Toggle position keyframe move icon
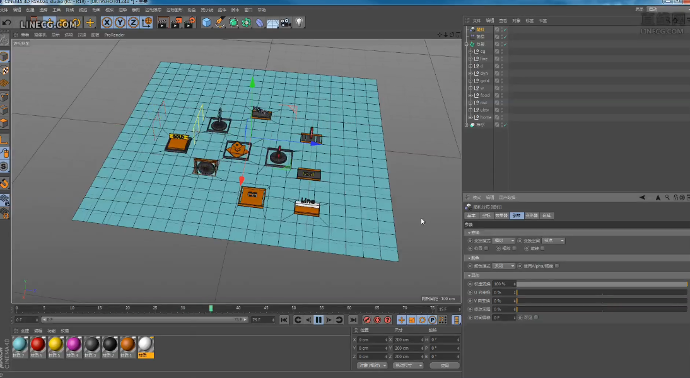Viewport: 690px width, 378px height. [401, 320]
